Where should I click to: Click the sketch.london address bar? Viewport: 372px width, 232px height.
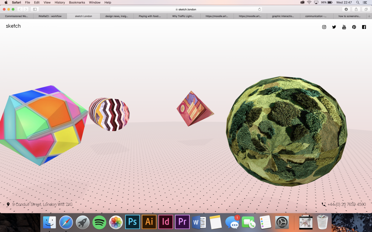pos(186,9)
